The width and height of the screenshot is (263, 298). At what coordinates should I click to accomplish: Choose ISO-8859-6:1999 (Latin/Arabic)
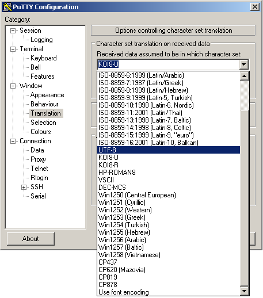(169, 75)
